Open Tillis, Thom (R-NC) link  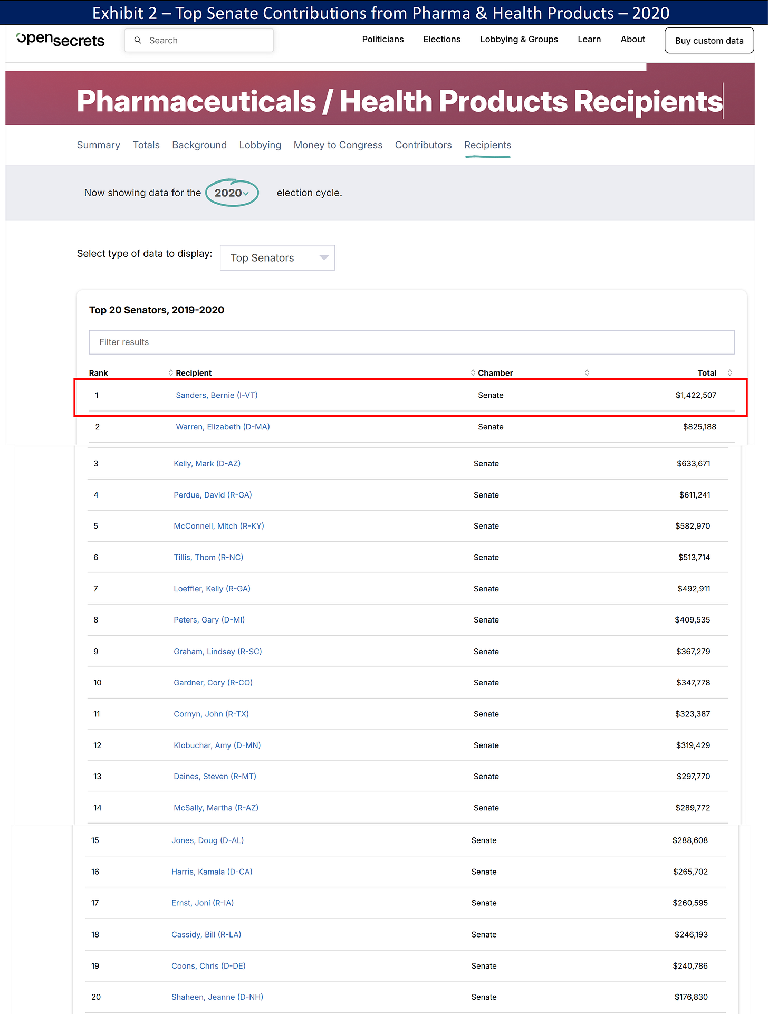click(x=208, y=558)
